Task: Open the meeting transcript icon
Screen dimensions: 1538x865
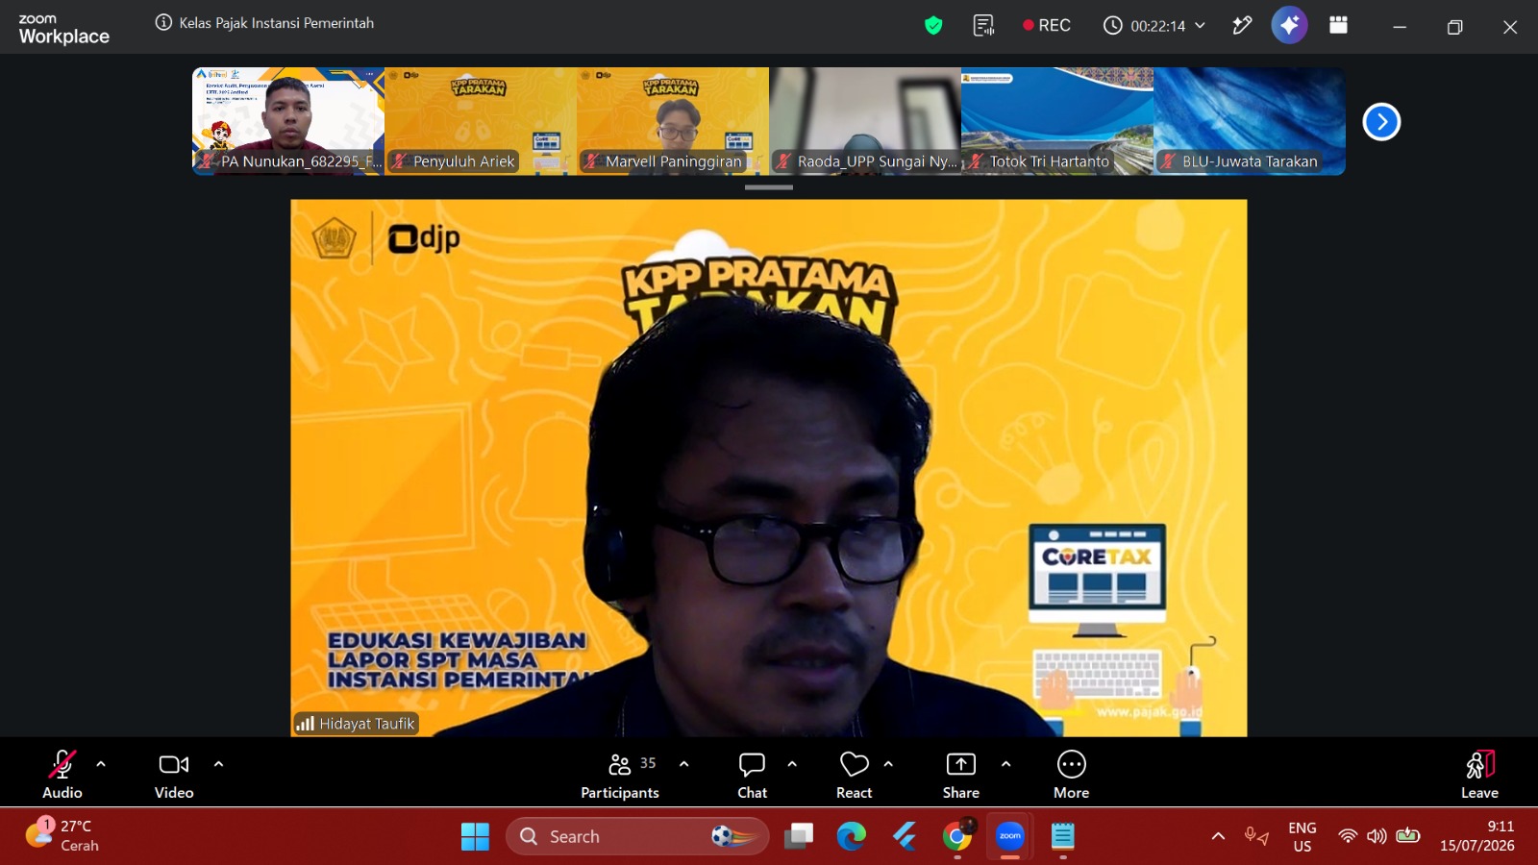Action: pyautogui.click(x=983, y=26)
